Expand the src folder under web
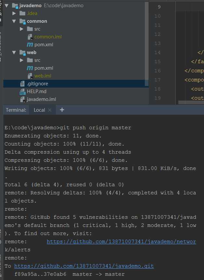204x280 pixels. click(x=21, y=60)
